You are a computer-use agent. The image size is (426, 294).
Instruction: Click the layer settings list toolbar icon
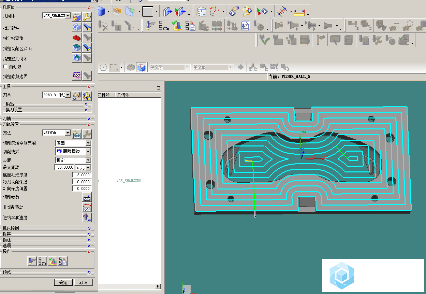[201, 12]
